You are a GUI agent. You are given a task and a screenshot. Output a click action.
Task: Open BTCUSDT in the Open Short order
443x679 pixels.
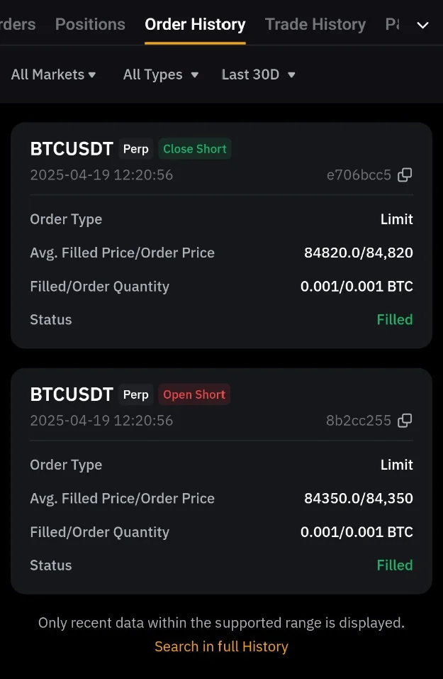(x=72, y=394)
